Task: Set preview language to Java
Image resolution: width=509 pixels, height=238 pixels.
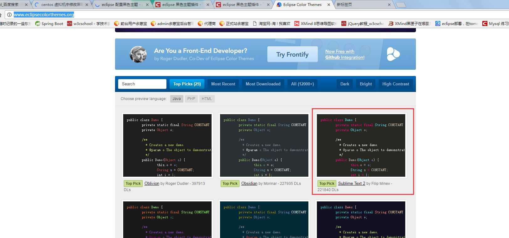Action: tap(177, 99)
